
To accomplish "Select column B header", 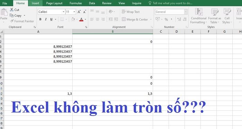I will pyautogui.click(x=113, y=32).
